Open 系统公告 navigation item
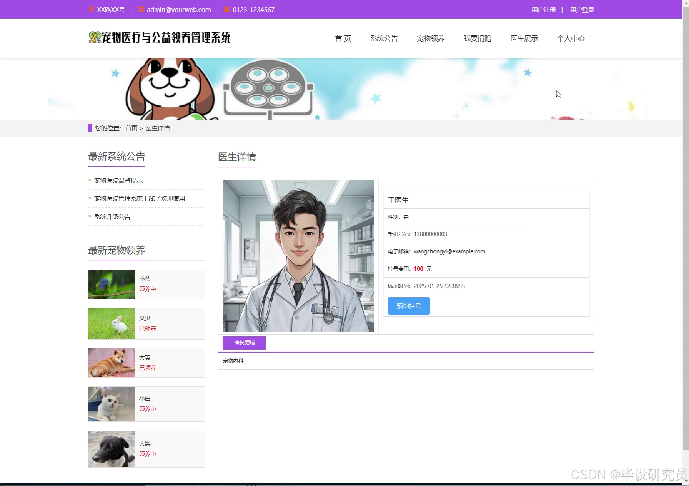This screenshot has height=486, width=689. (384, 38)
